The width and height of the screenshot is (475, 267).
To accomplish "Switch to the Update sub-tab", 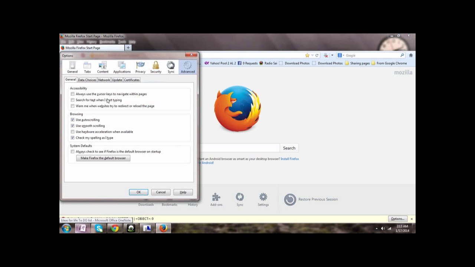I will click(x=117, y=80).
